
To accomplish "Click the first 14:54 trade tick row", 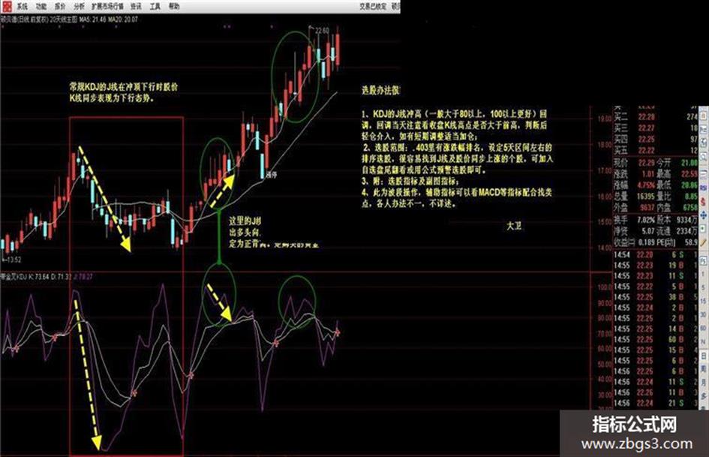I will coord(655,254).
